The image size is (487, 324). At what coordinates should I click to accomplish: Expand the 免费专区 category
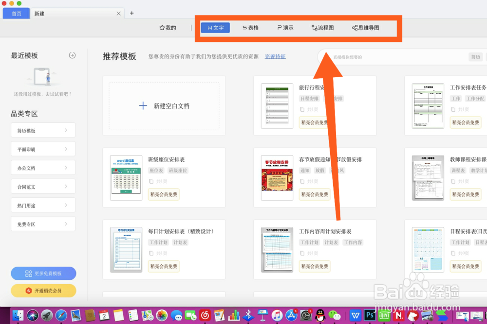(x=43, y=224)
